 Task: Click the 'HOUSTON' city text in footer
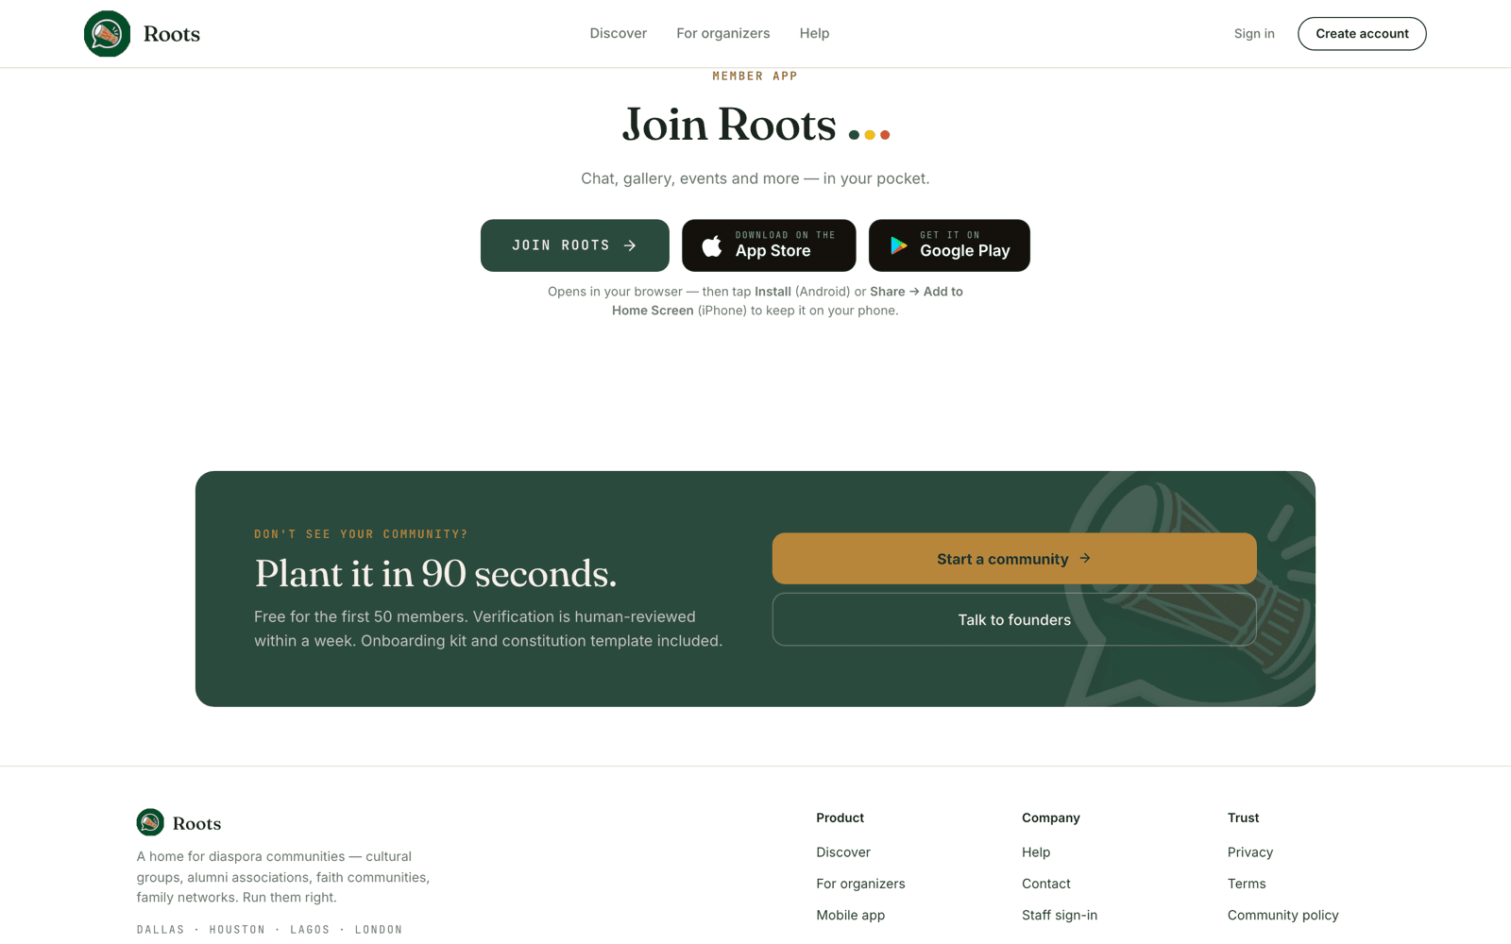[237, 930]
